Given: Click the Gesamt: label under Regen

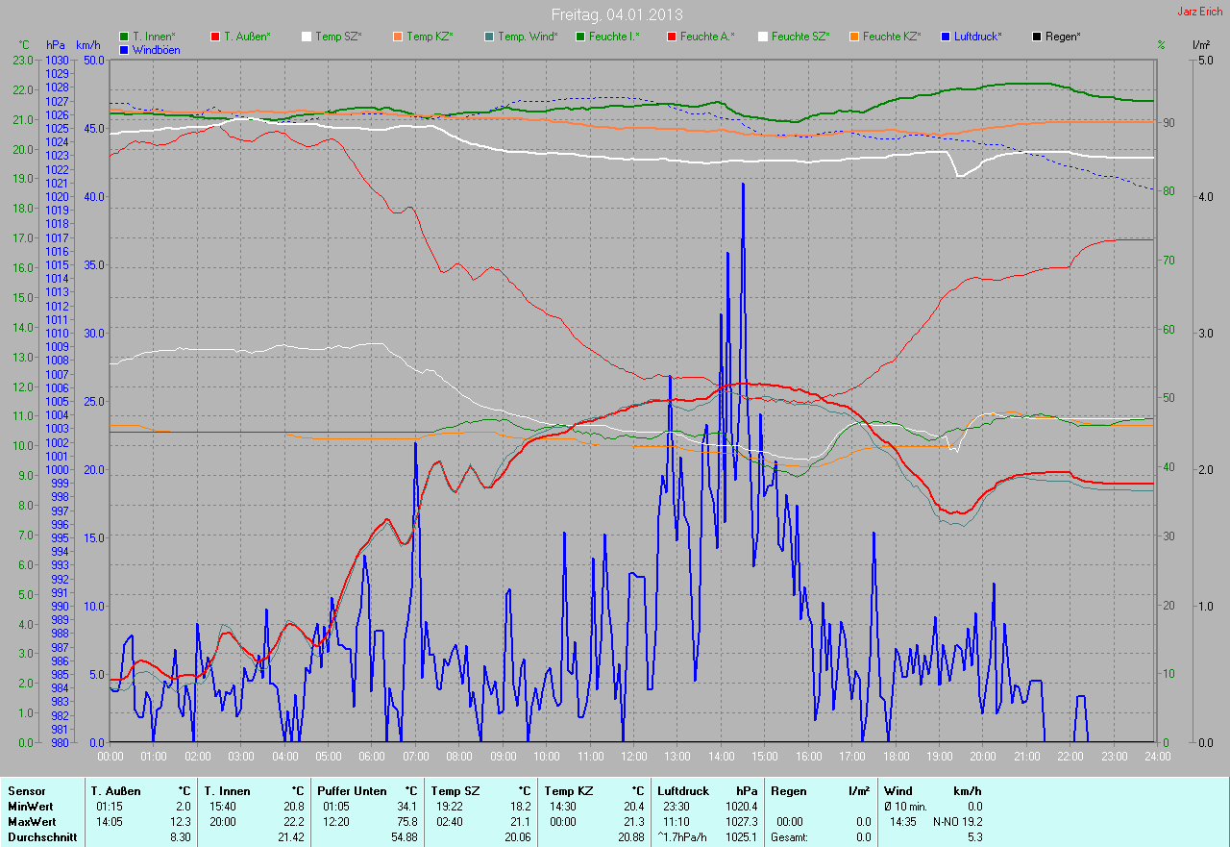Looking at the screenshot, I should [x=791, y=837].
